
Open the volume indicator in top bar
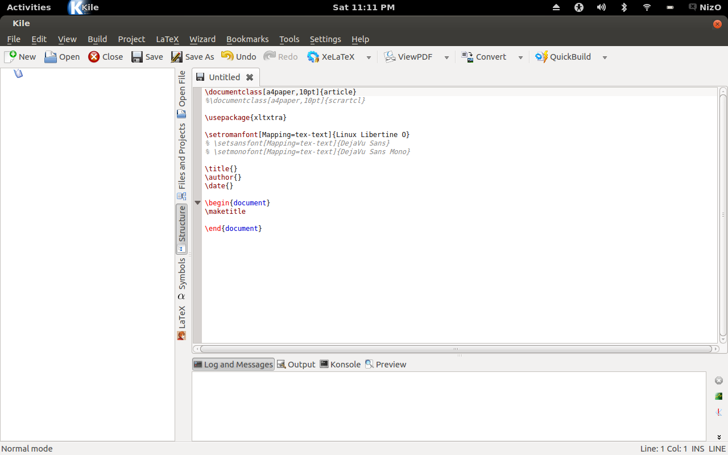(x=601, y=7)
